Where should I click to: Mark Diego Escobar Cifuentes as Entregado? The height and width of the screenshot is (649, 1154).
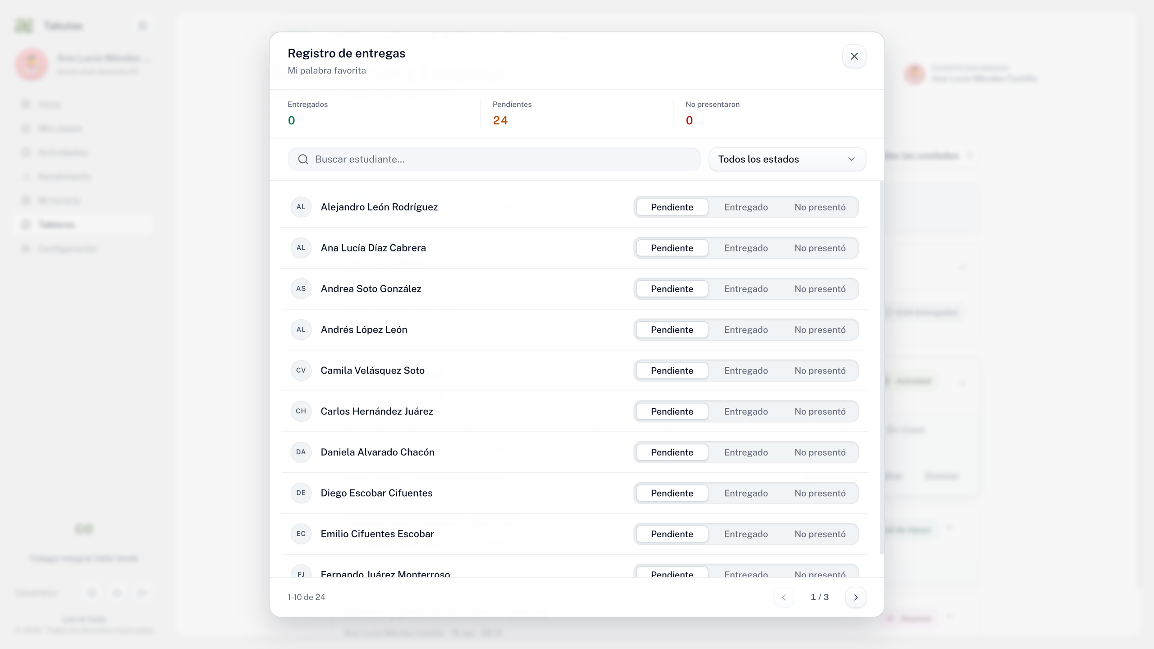click(x=746, y=493)
